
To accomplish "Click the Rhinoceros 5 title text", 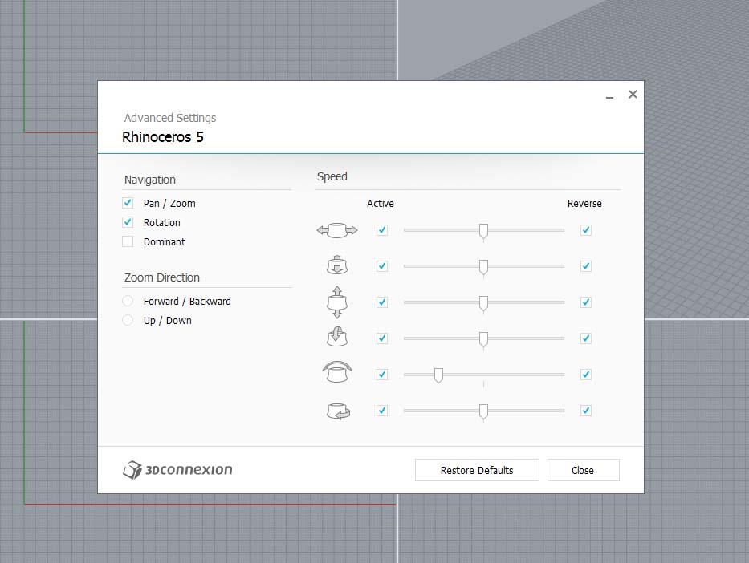I will tap(163, 137).
